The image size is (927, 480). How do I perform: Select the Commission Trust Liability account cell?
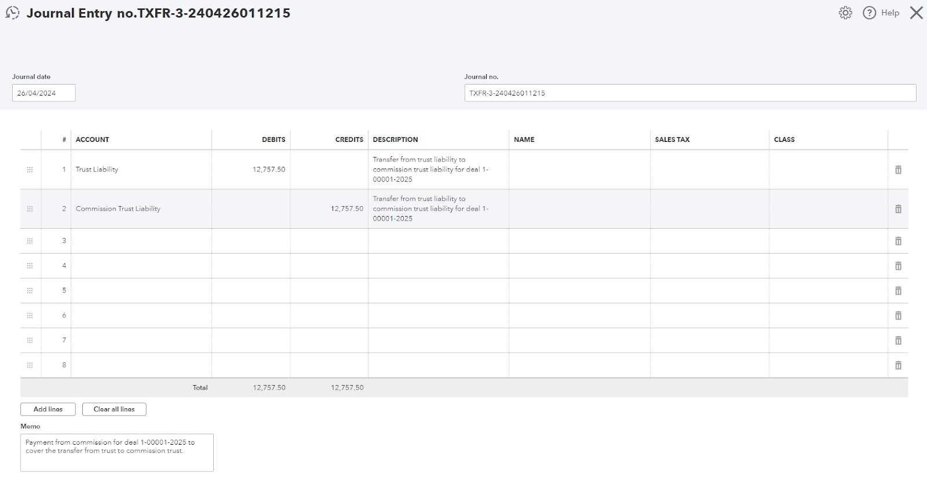point(141,209)
